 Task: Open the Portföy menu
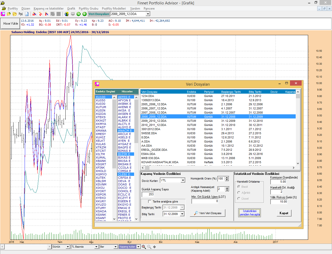coord(13,9)
